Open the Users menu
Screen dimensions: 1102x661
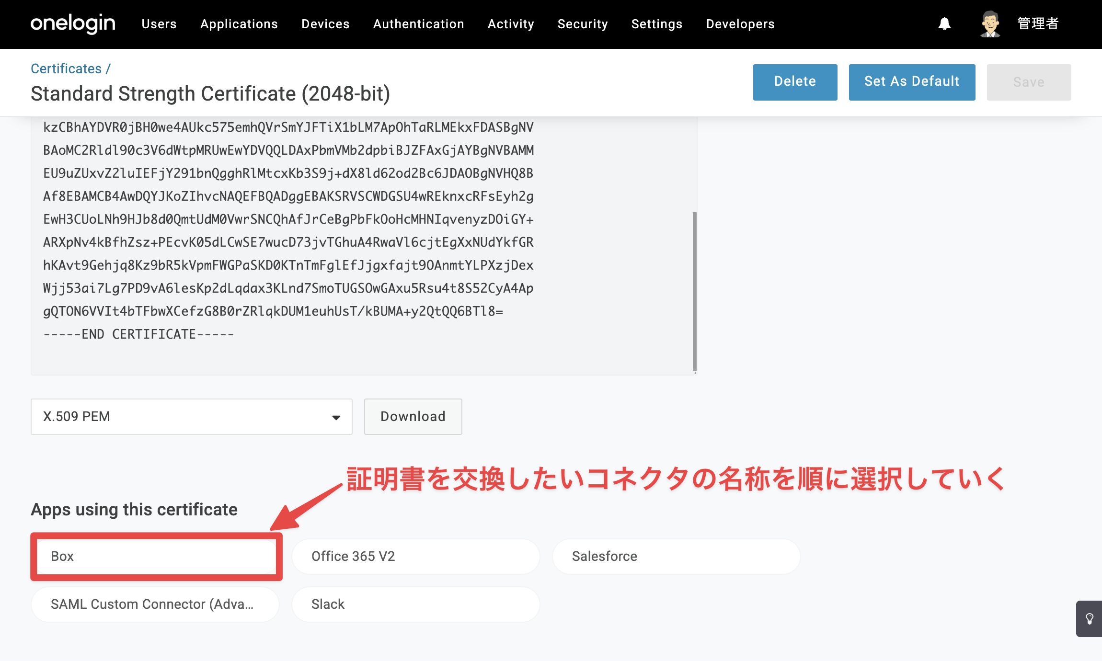click(159, 24)
